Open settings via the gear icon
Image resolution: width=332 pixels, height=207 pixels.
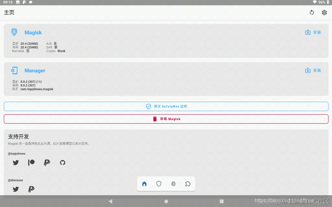point(324,12)
